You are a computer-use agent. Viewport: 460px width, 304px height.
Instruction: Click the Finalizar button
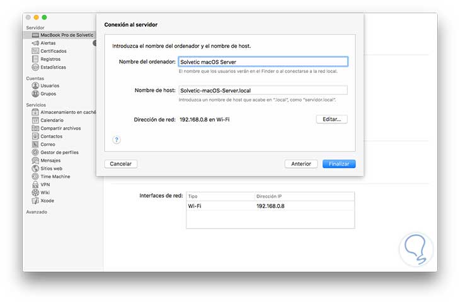[339, 164]
